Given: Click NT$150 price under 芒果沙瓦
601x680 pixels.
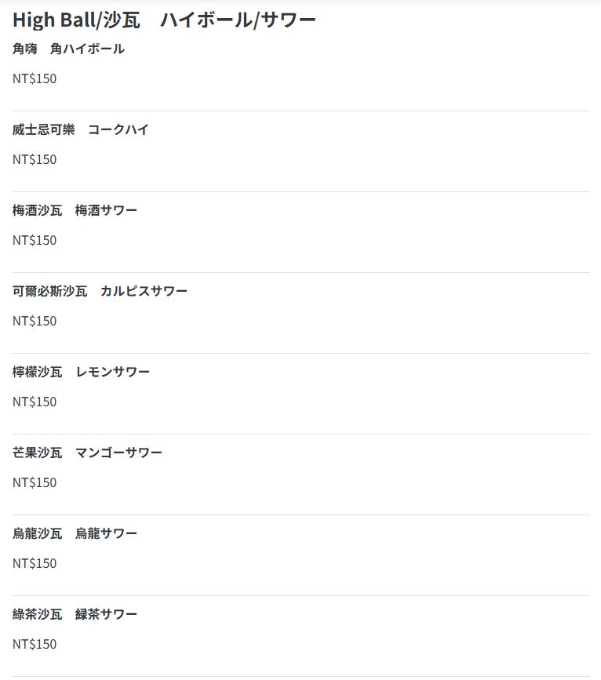Looking at the screenshot, I should (35, 482).
